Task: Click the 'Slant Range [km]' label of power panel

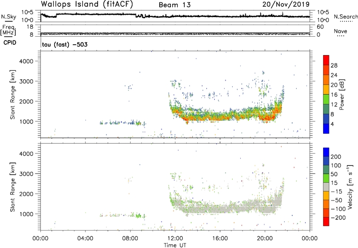Action: pyautogui.click(x=13, y=94)
